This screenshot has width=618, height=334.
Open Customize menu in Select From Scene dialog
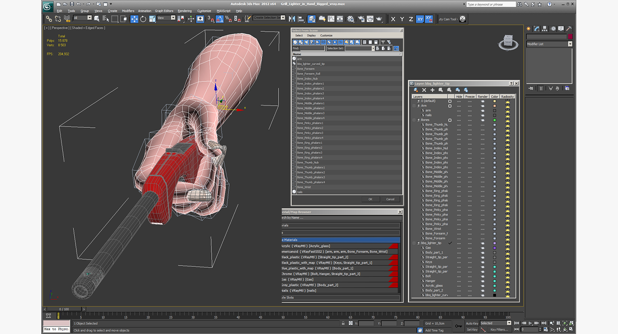[327, 35]
